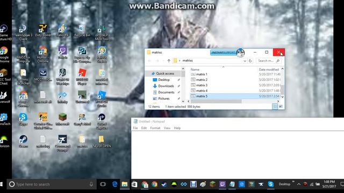This screenshot has height=193, width=344.
Task: Click the Twitch icon in the taskbar
Action: pos(222,184)
